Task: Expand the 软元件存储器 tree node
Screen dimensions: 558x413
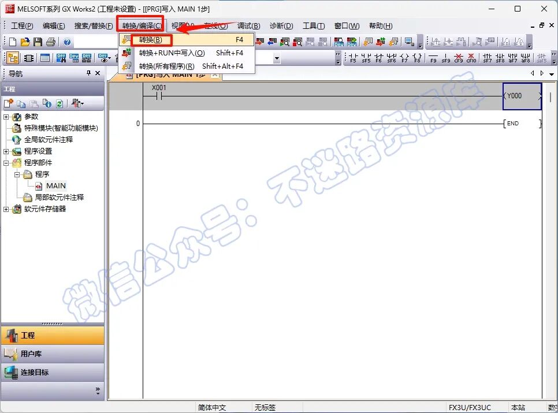Action: [6, 209]
